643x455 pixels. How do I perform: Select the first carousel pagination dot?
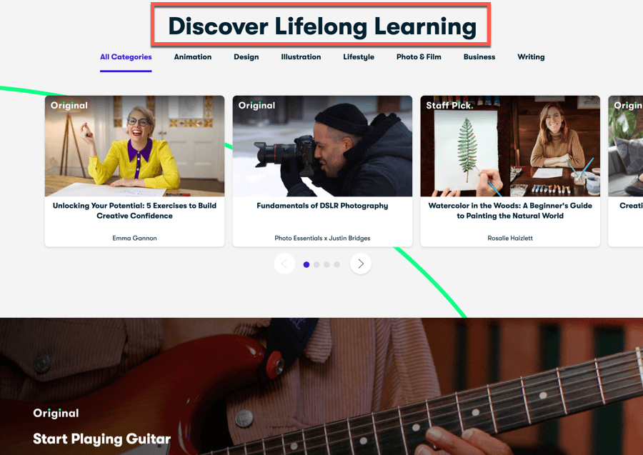click(306, 265)
